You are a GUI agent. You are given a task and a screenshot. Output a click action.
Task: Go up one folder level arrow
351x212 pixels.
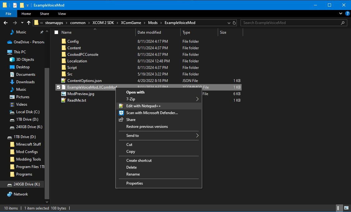pos(29,22)
